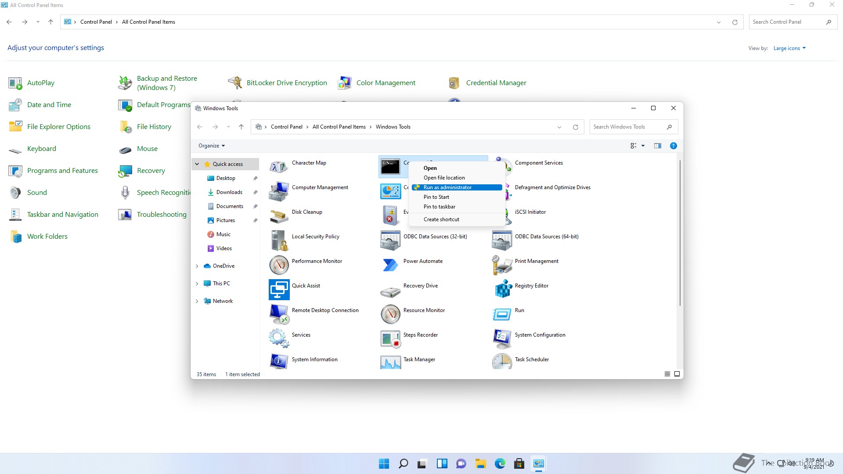This screenshot has height=474, width=843.
Task: Open the Task Manager icon
Action: pyautogui.click(x=390, y=362)
